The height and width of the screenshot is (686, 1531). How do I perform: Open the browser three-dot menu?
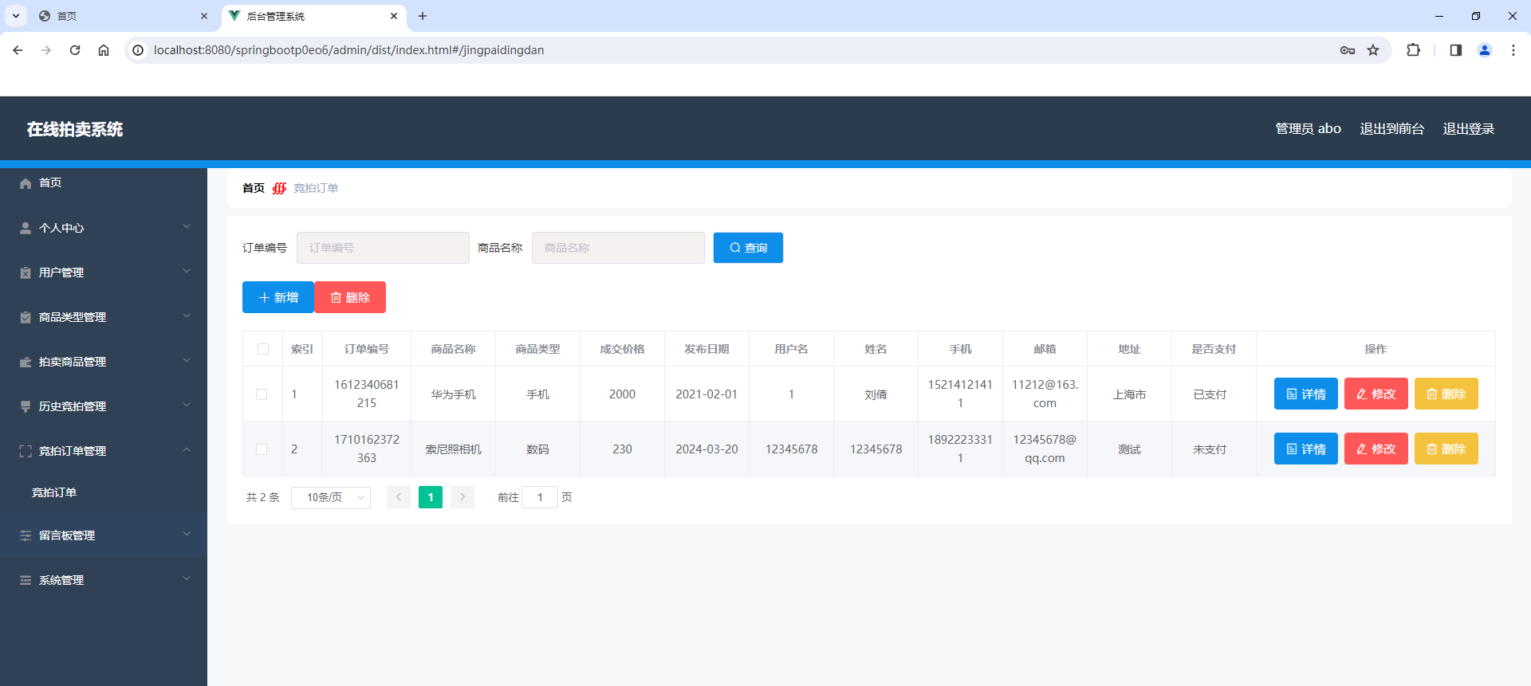(1513, 50)
